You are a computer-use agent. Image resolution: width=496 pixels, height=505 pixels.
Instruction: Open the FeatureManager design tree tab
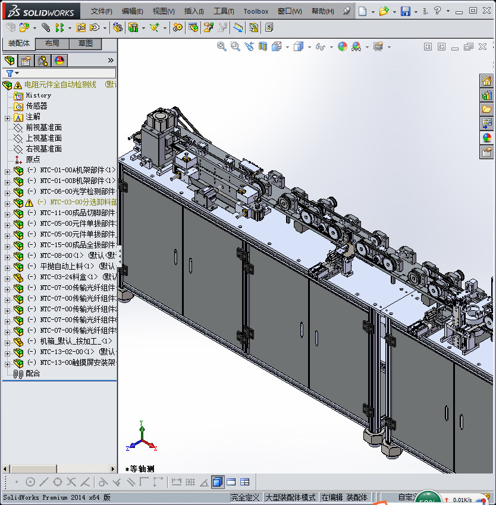[10, 60]
